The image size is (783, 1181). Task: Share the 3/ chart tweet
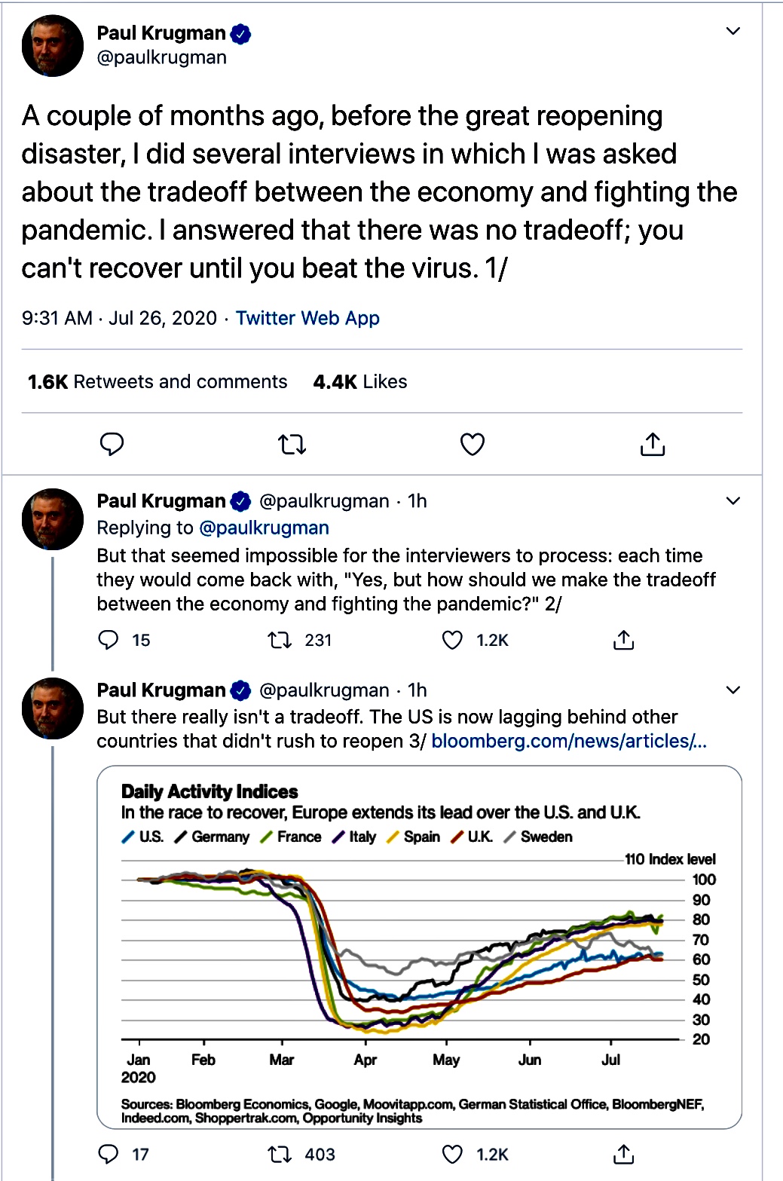[x=624, y=1155]
